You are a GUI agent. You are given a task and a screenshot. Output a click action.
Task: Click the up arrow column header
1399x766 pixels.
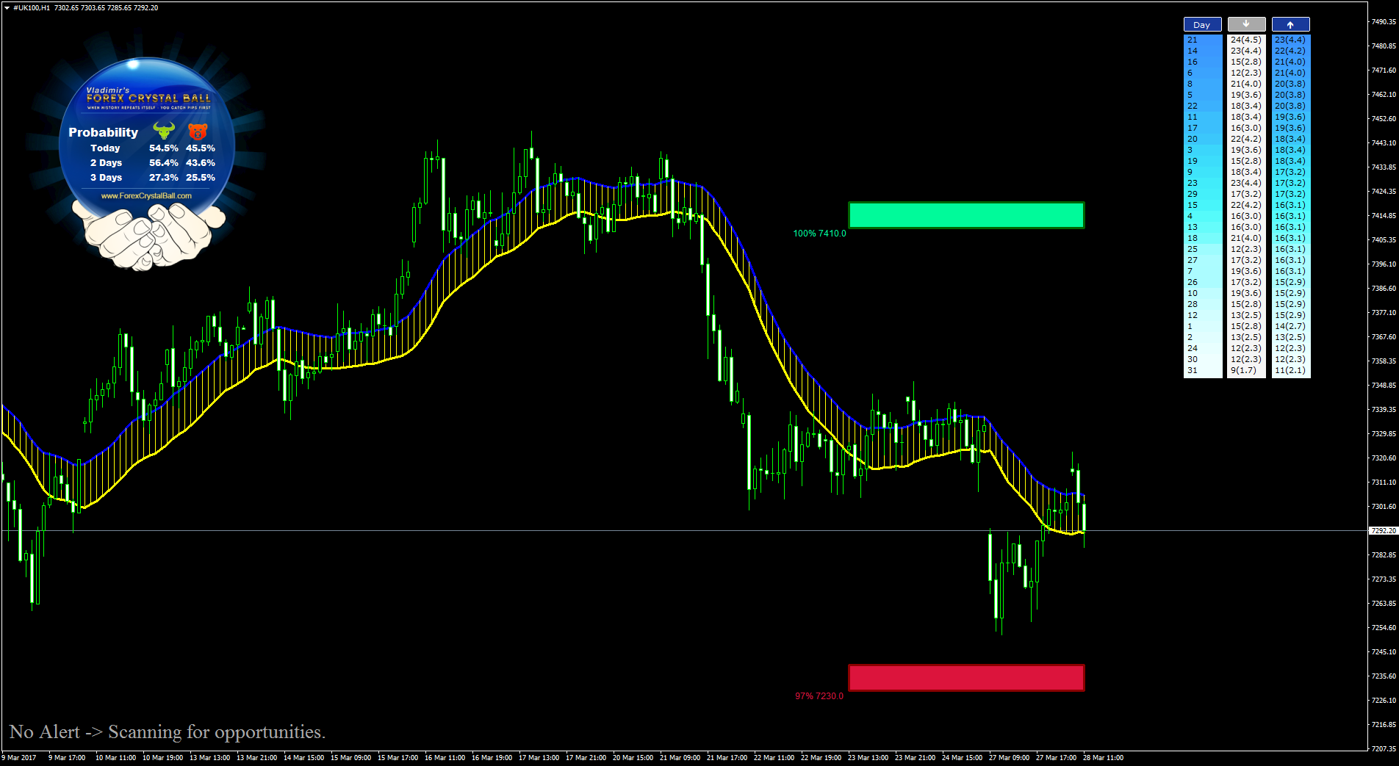click(x=1290, y=24)
